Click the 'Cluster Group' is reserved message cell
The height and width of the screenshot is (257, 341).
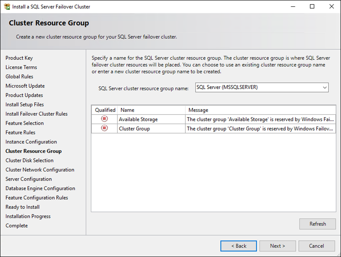click(261, 128)
